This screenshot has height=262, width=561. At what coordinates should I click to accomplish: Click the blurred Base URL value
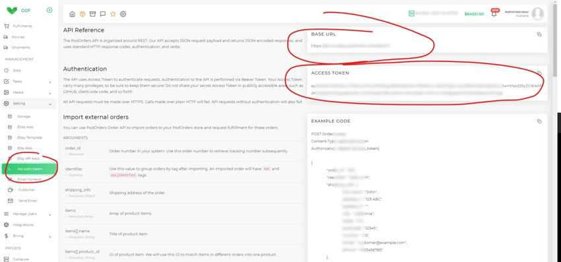point(350,46)
